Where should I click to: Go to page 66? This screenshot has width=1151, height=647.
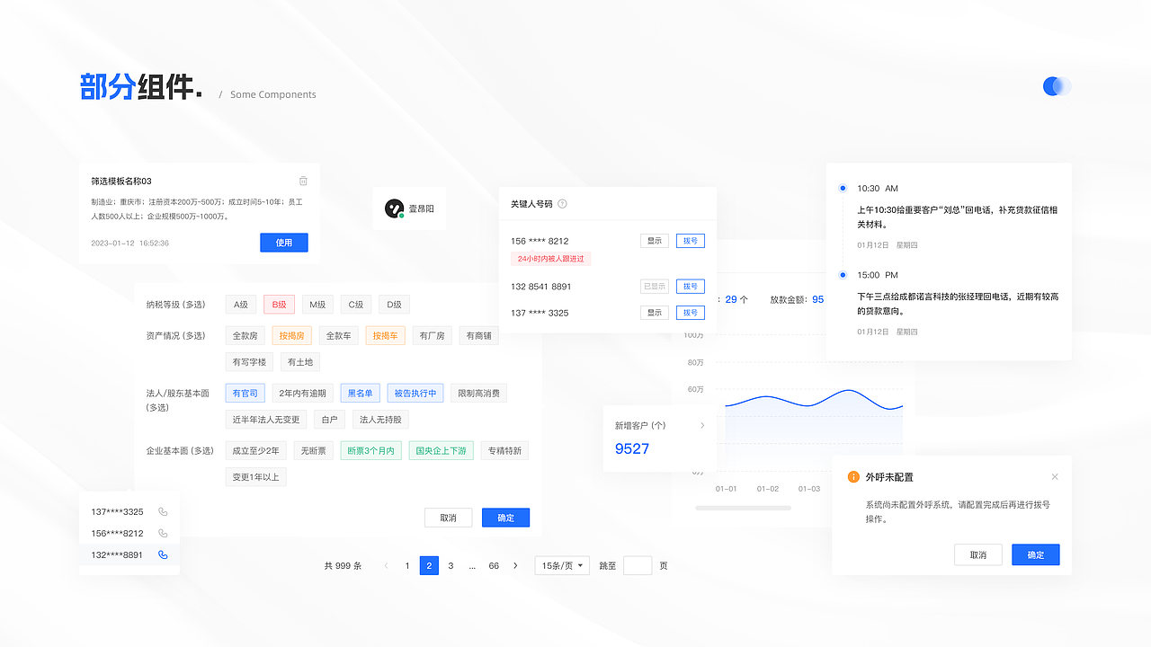coord(494,565)
